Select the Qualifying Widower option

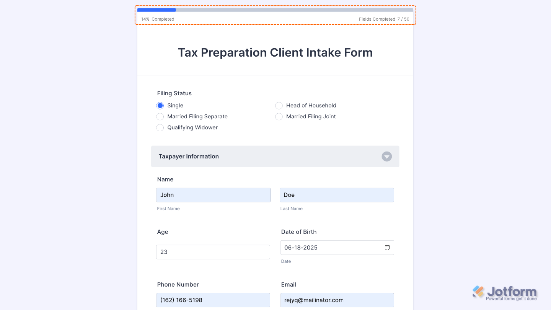click(160, 127)
